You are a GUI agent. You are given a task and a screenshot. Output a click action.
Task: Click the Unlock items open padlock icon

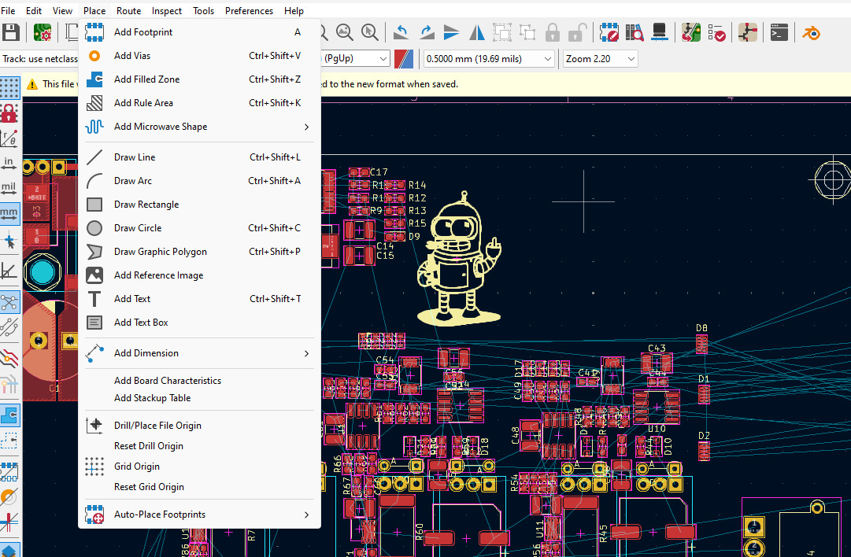[578, 32]
